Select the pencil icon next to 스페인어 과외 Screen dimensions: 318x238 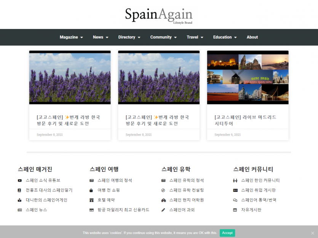click(163, 210)
